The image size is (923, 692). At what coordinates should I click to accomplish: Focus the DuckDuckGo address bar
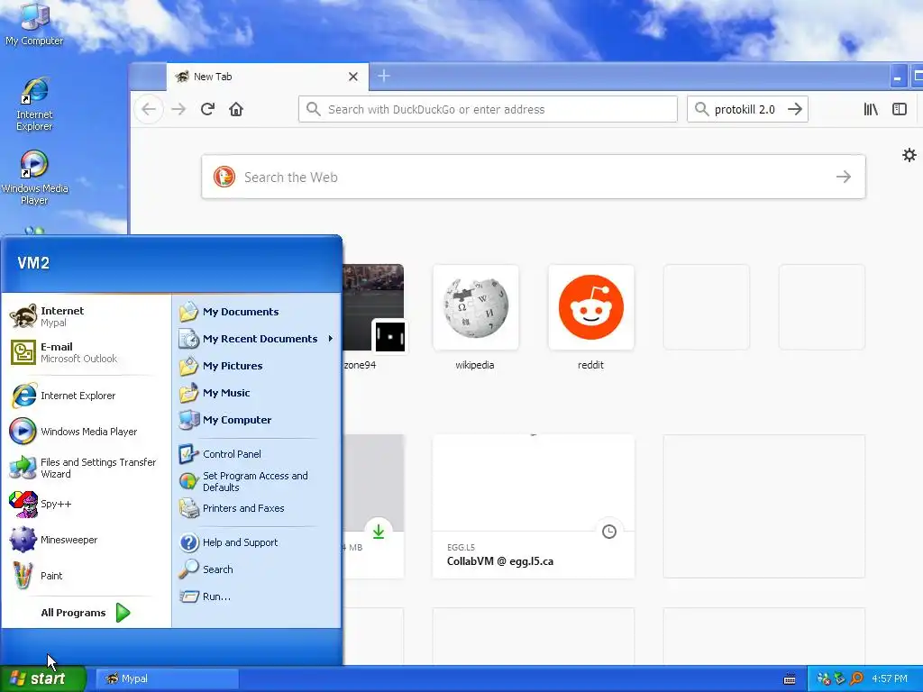[x=488, y=109]
